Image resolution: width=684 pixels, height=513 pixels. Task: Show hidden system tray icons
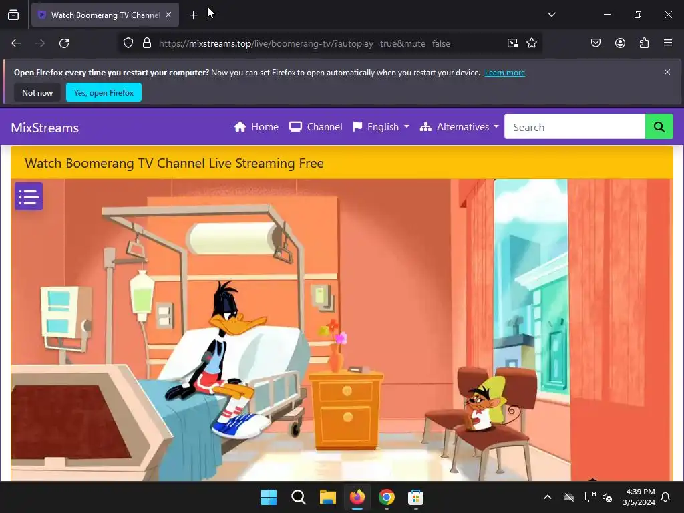coord(548,497)
